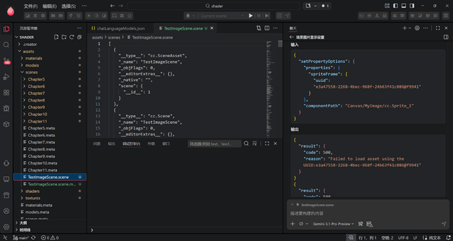Collapse the assets folder
This screenshot has height=241, width=453.
click(19, 51)
